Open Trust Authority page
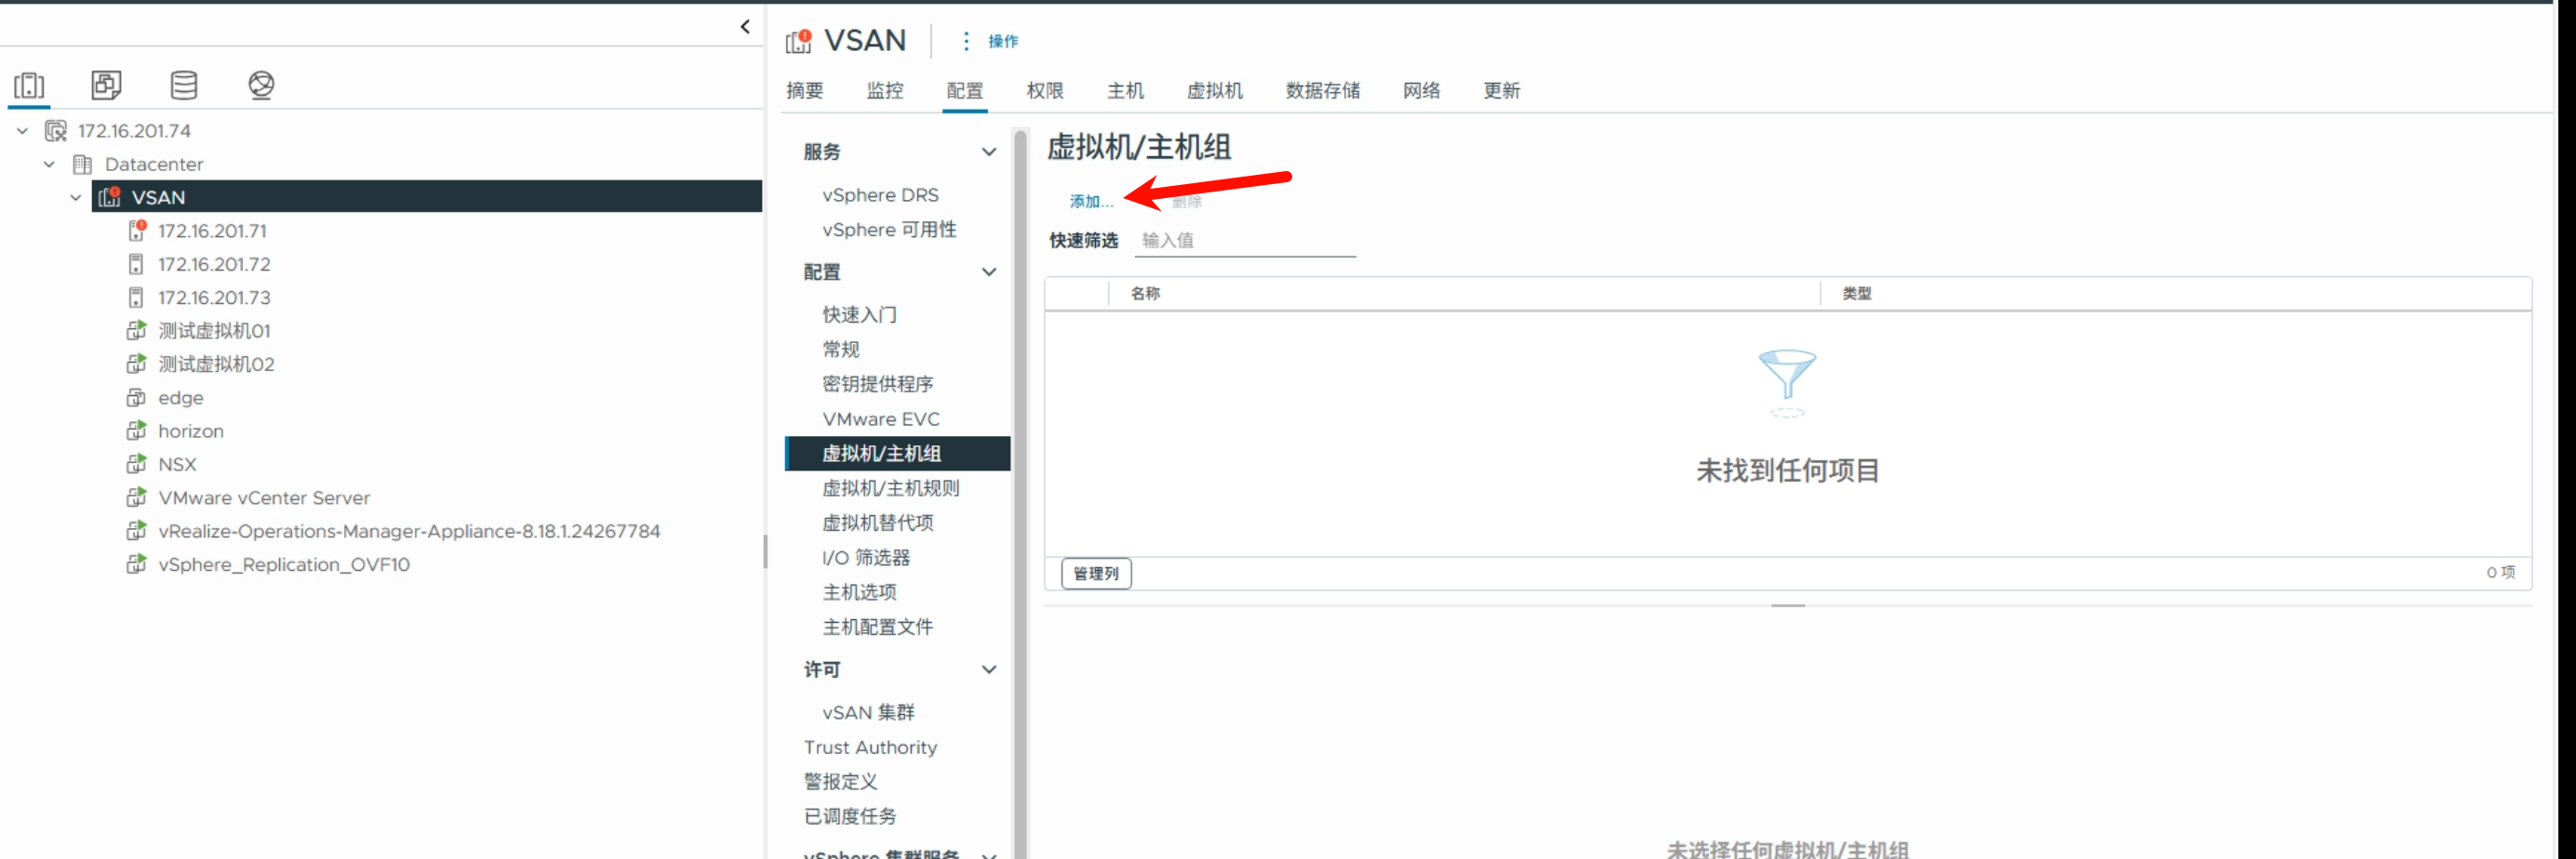 coord(870,747)
